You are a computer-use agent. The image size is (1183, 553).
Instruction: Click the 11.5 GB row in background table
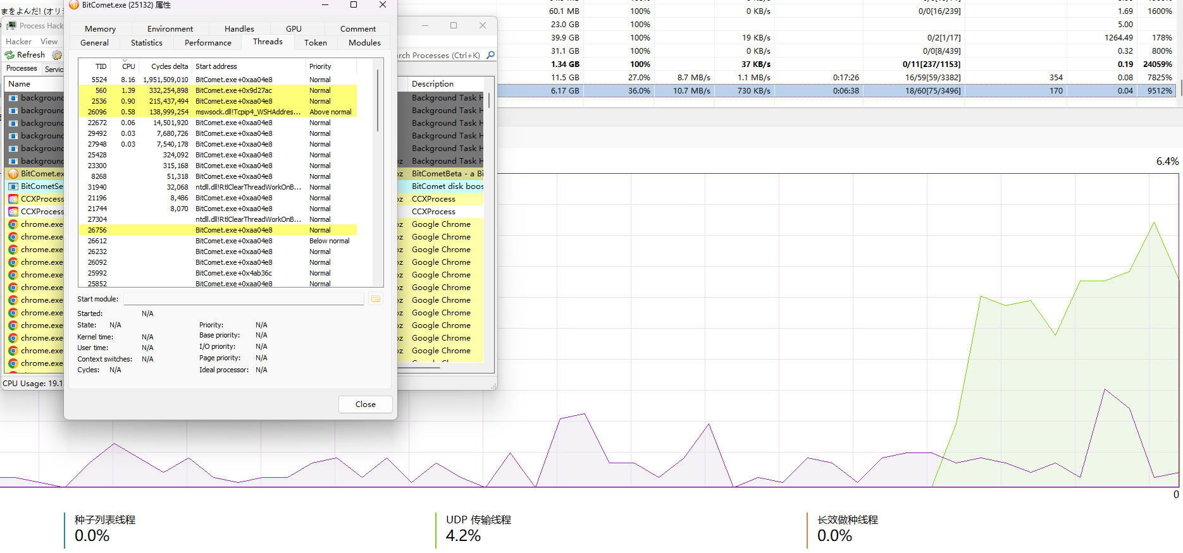tap(836, 78)
